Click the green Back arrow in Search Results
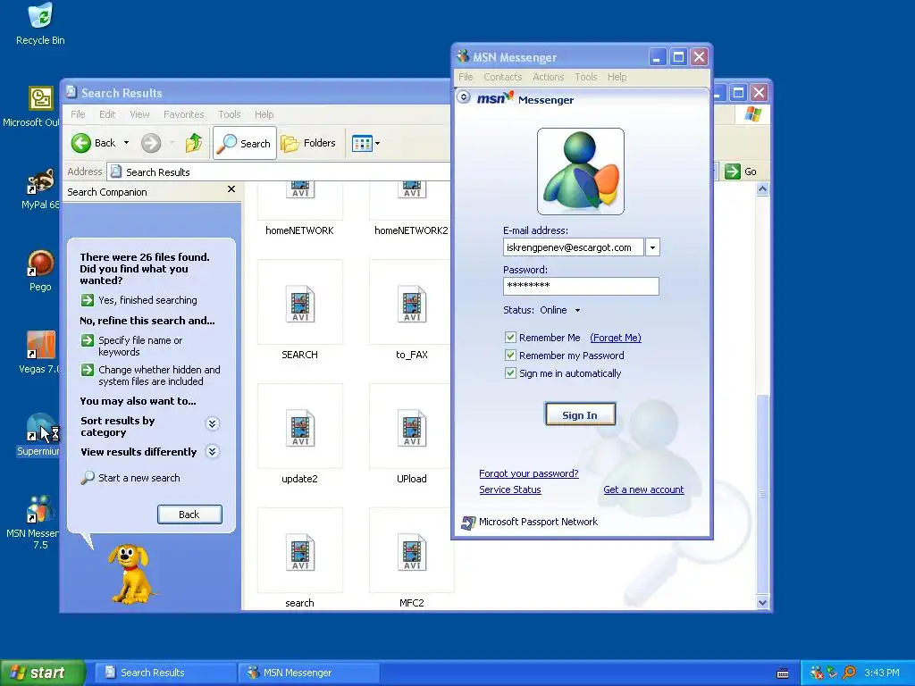The width and height of the screenshot is (915, 686). tap(81, 143)
